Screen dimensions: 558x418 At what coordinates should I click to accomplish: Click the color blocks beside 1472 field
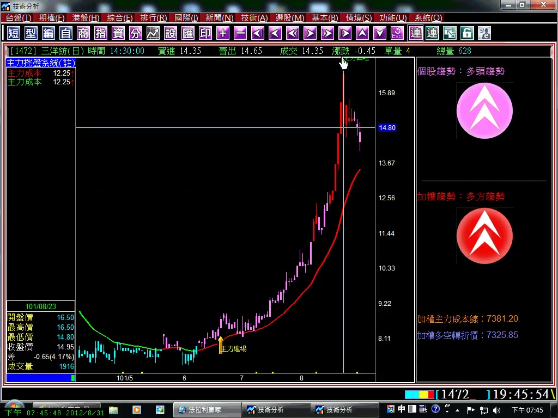(x=420, y=395)
